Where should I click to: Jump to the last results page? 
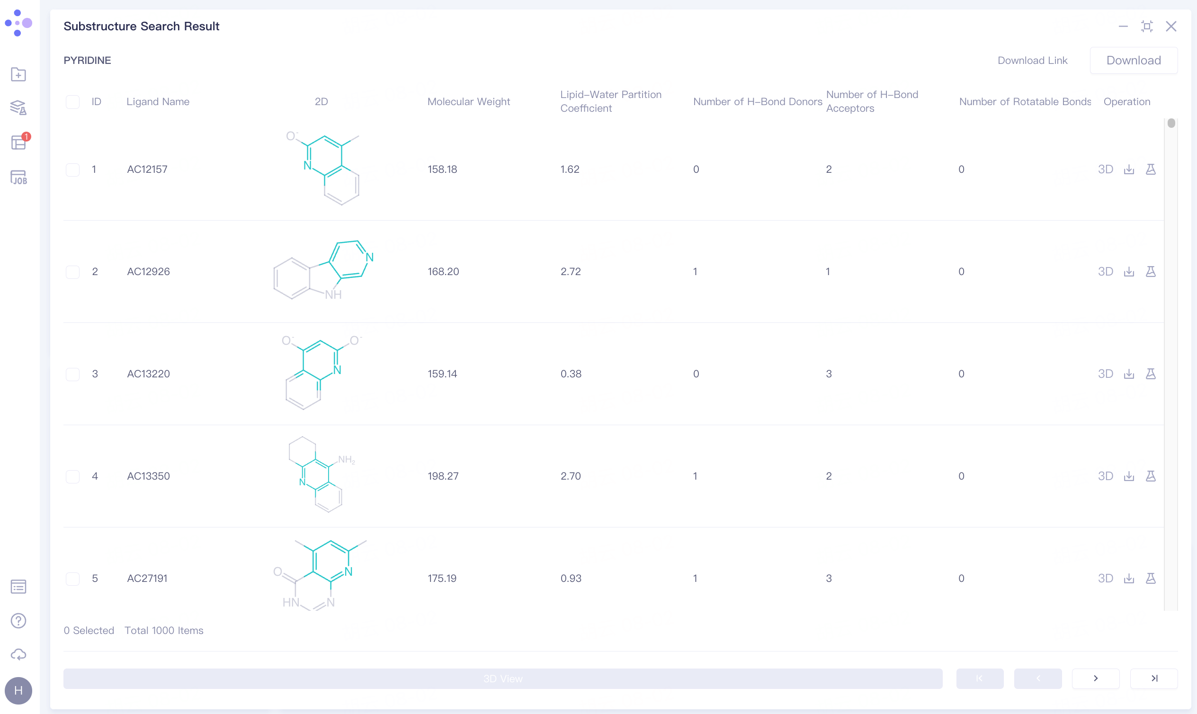coord(1154,678)
